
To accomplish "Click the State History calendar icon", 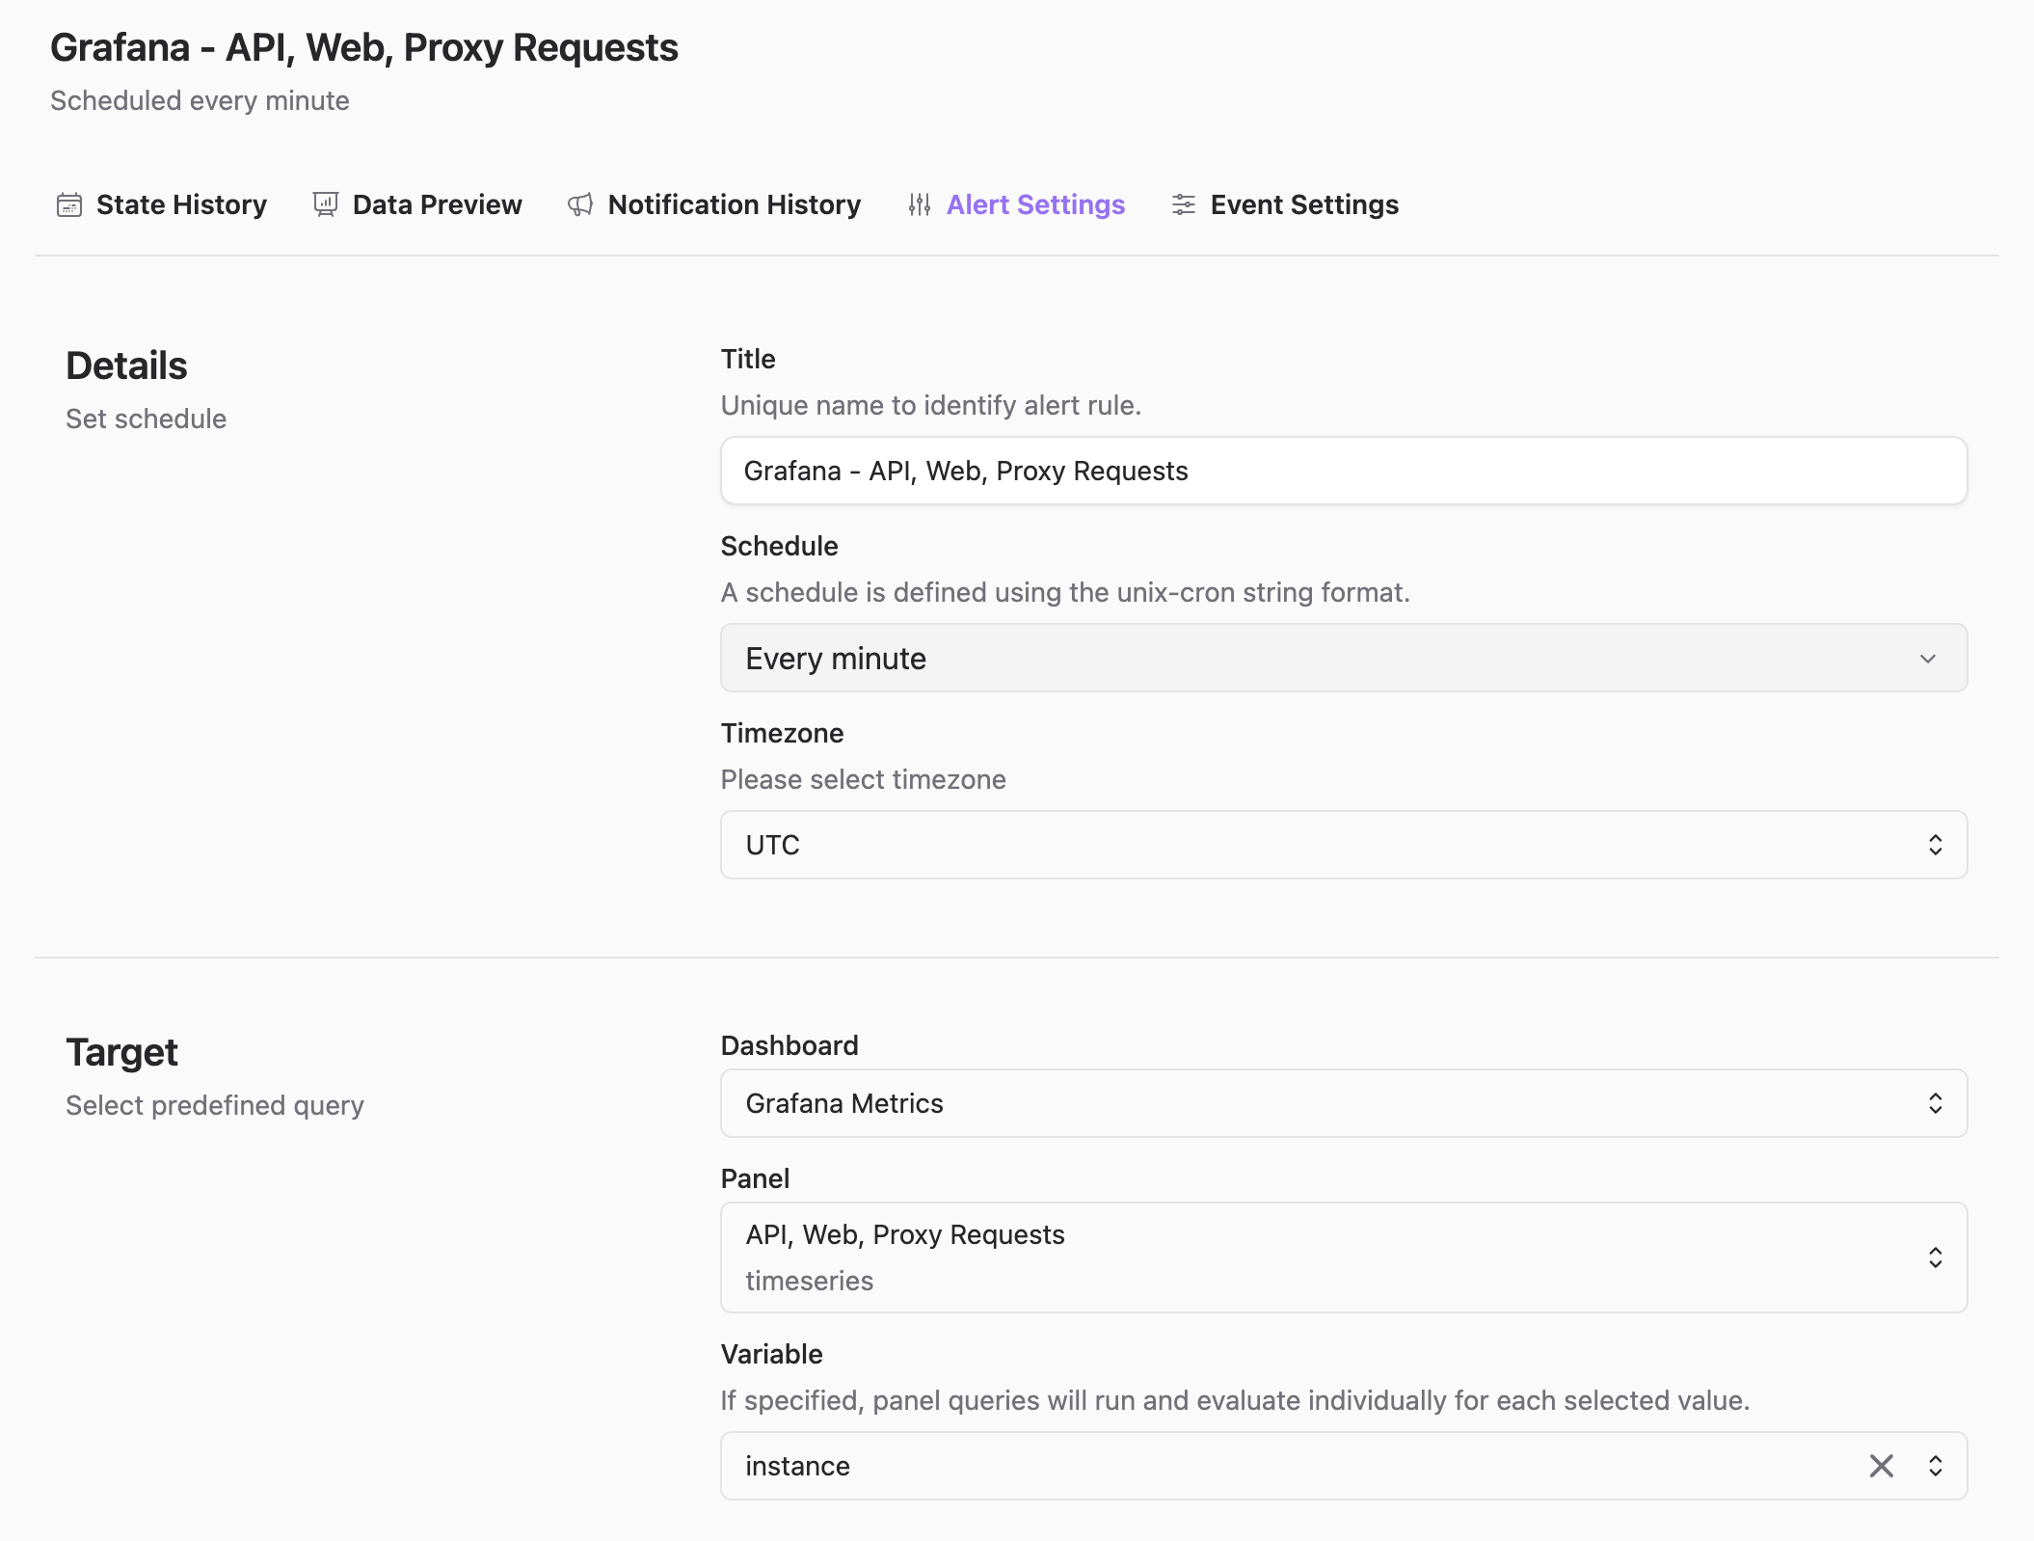I will click(69, 204).
